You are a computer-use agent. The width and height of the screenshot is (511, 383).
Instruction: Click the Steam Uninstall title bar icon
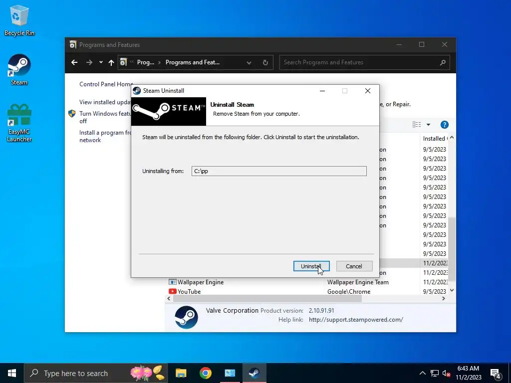point(137,91)
